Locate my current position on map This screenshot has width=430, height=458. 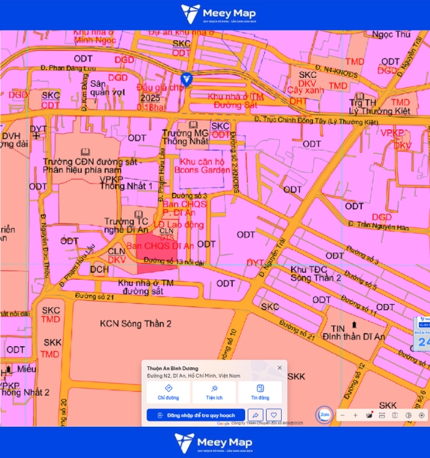(422, 416)
